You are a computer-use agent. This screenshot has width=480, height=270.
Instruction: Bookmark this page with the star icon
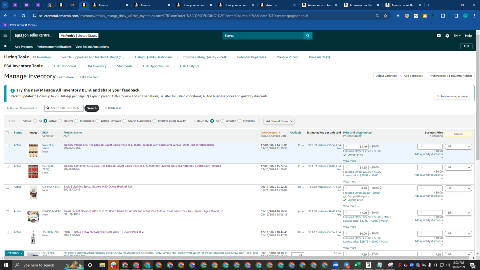[x=385, y=16]
